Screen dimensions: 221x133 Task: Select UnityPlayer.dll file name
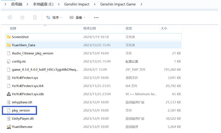(23, 119)
